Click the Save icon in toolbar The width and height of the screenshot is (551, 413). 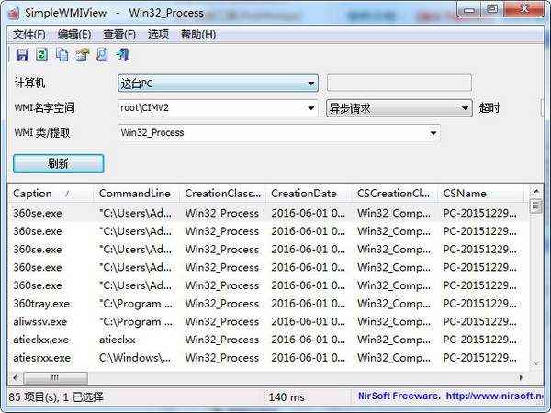point(22,55)
